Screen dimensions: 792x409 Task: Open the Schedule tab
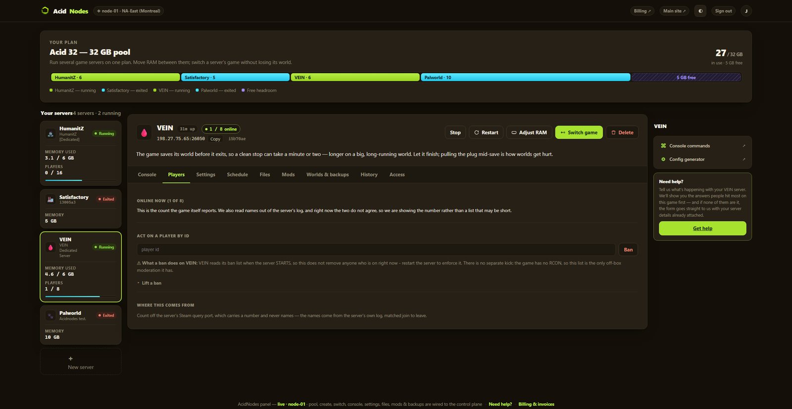point(238,175)
